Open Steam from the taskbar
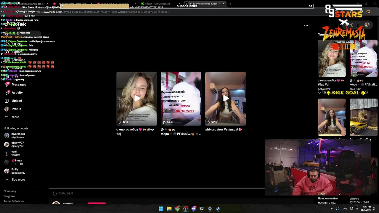 pyautogui.click(x=218, y=209)
